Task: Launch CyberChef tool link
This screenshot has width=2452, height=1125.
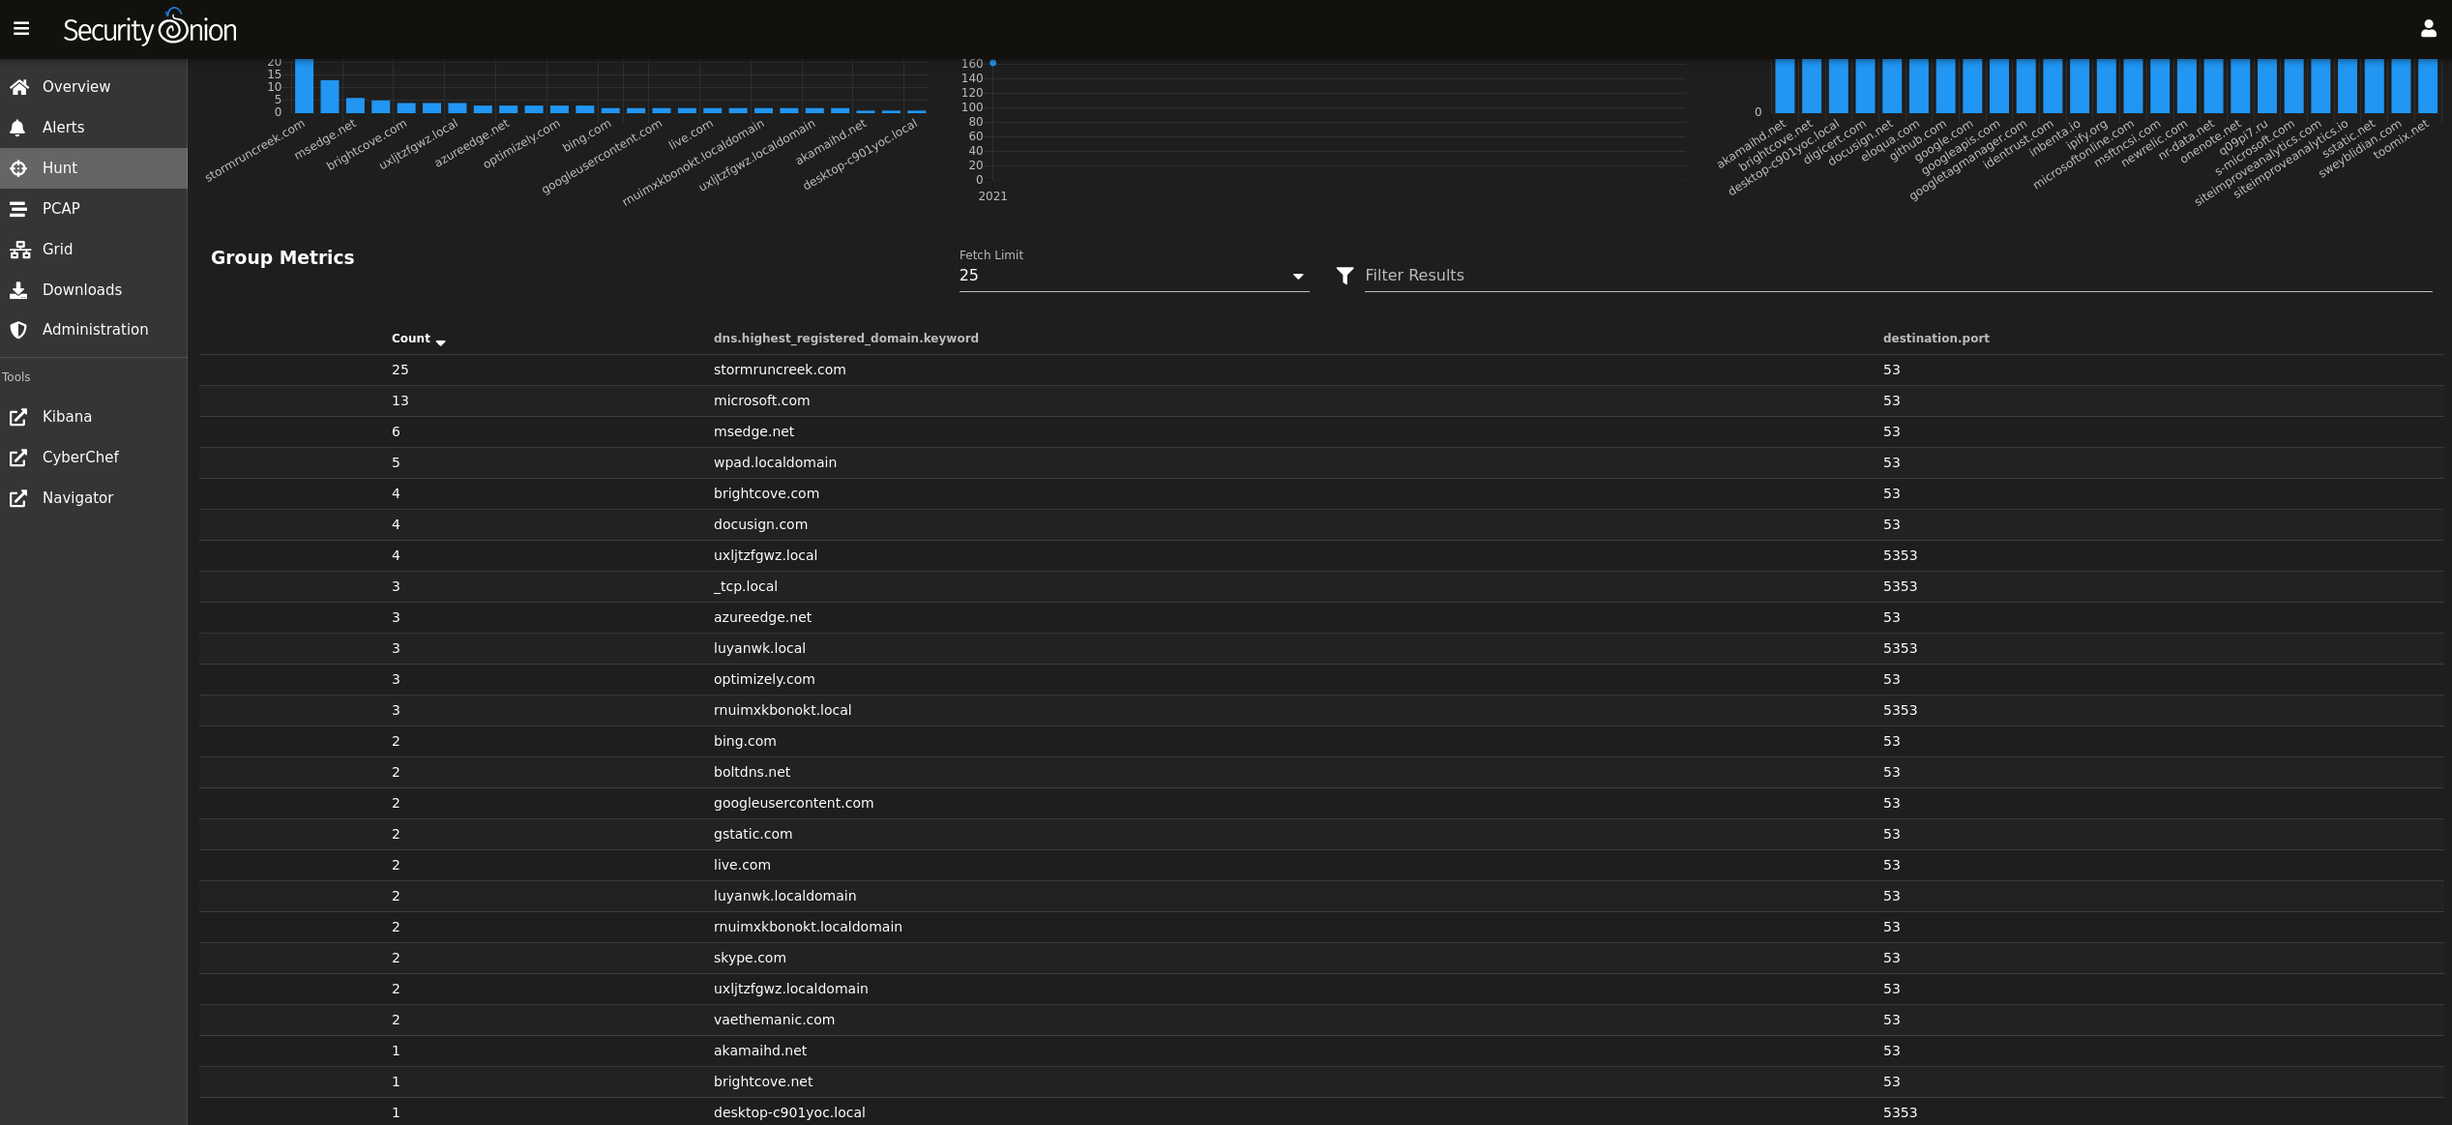Action: click(94, 458)
